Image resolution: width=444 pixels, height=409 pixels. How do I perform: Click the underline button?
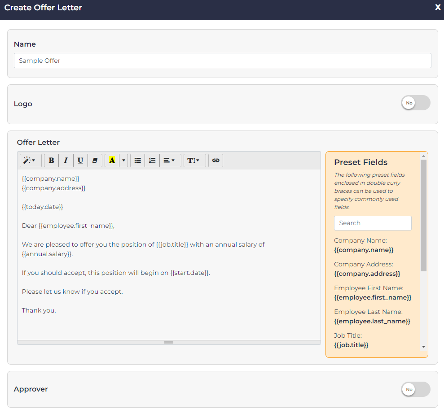(x=80, y=161)
